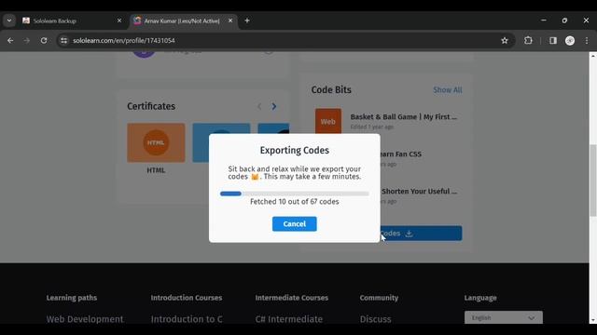Expand the English language dropdown
This screenshot has height=335, width=597.
coord(504,317)
